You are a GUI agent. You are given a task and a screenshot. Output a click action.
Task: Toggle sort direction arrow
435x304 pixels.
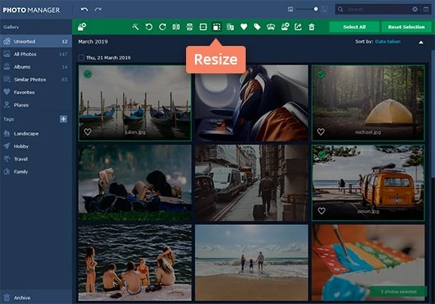[420, 42]
